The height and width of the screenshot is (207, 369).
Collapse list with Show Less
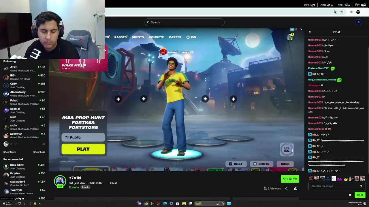(x=39, y=152)
